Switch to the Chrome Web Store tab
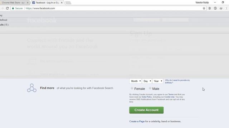Screen dimensions: 229x128 [14, 2]
